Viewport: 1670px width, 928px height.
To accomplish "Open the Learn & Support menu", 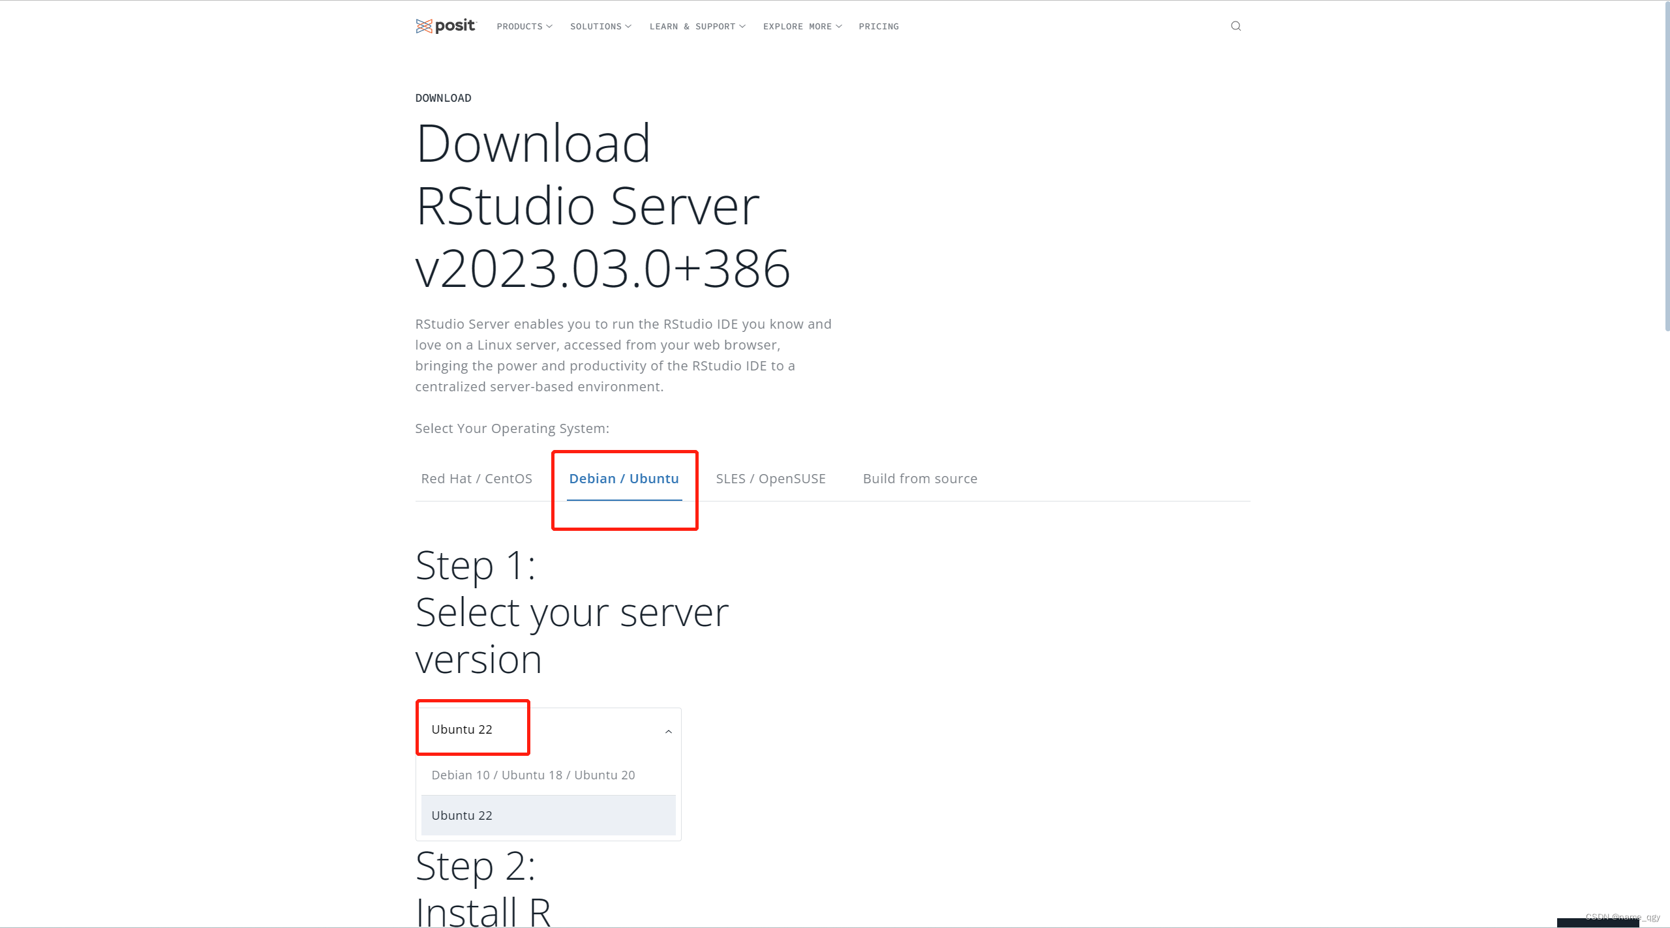I will point(697,27).
